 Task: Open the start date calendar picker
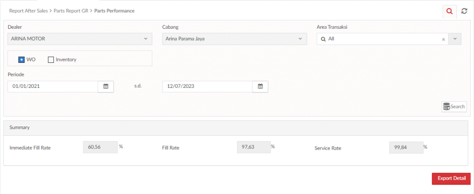[106, 86]
